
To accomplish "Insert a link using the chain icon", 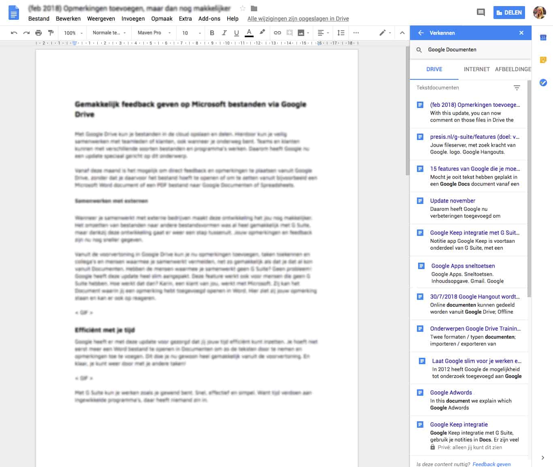I will (x=277, y=33).
